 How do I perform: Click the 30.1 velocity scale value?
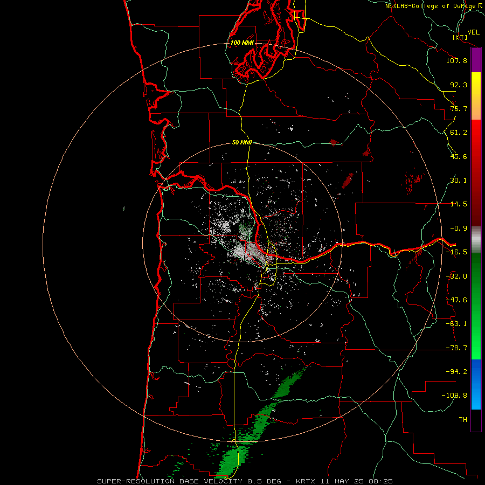[459, 181]
